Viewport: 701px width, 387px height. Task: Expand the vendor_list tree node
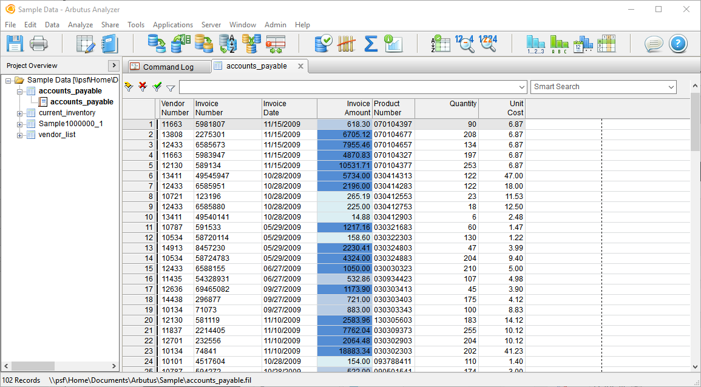(19, 134)
